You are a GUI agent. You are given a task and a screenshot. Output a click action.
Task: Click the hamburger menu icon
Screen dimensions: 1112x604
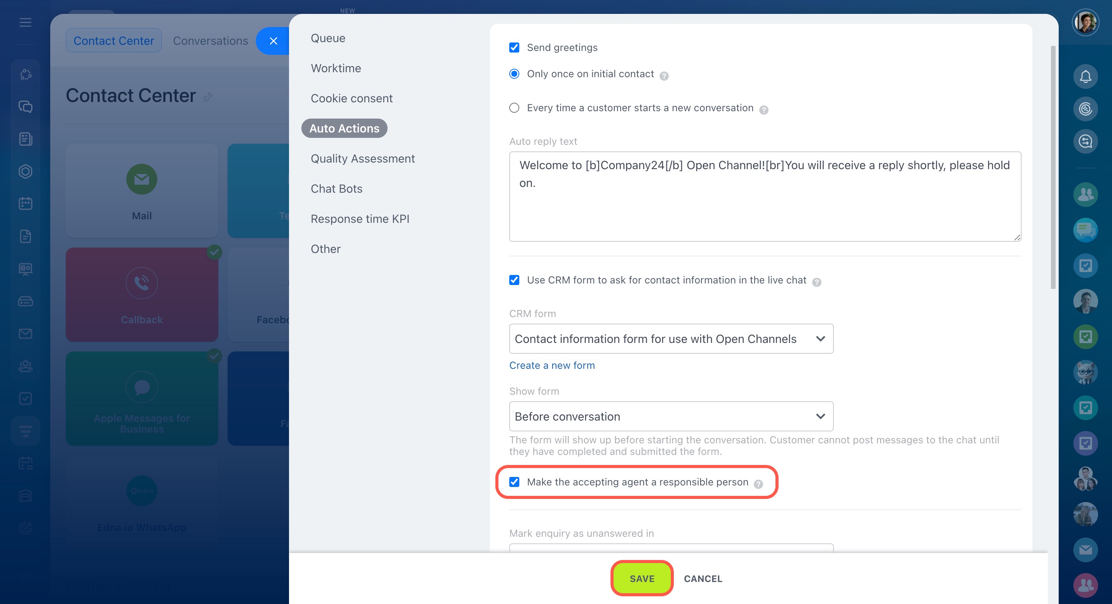tap(26, 22)
